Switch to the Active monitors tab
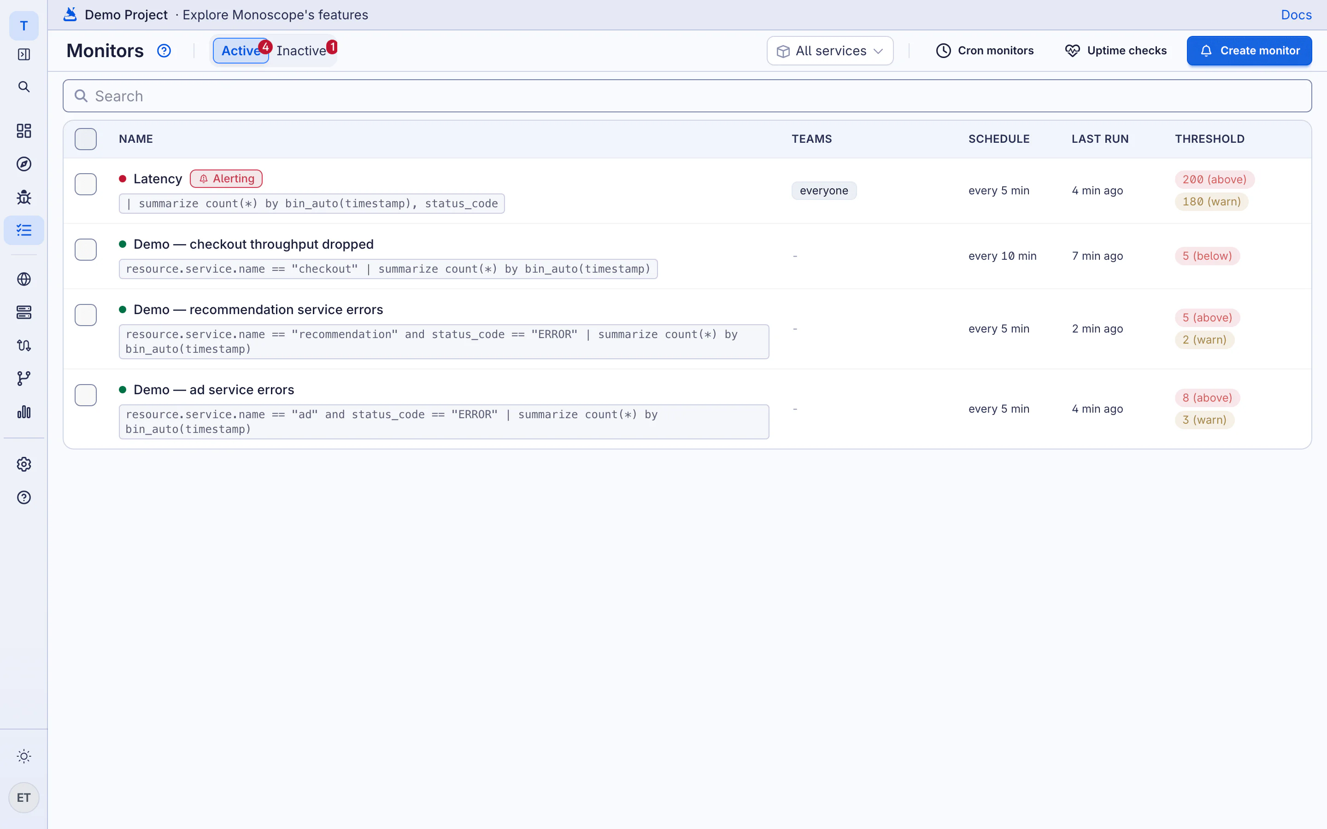 tap(241, 51)
